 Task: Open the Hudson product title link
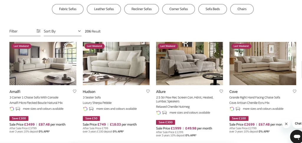89,92
